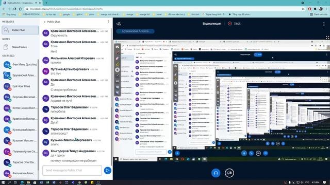Open the 'tu hoc tap' bookmark folder
Image resolution: width=330 pixels, height=185 pixels.
[49, 14]
